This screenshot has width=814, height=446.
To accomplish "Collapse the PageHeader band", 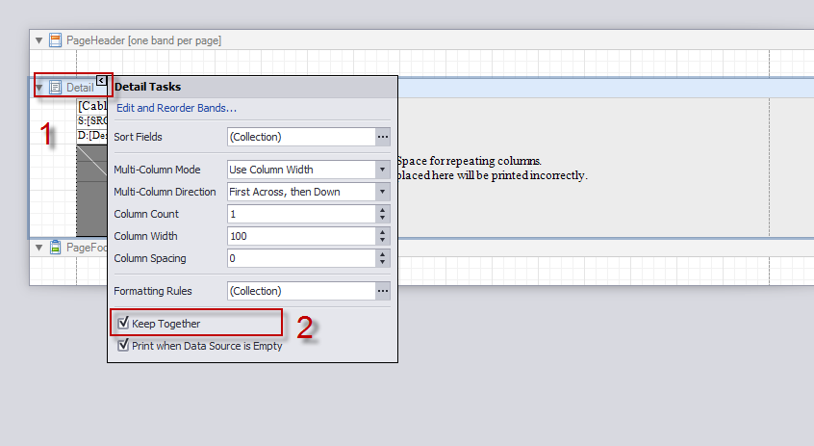I will (x=38, y=40).
